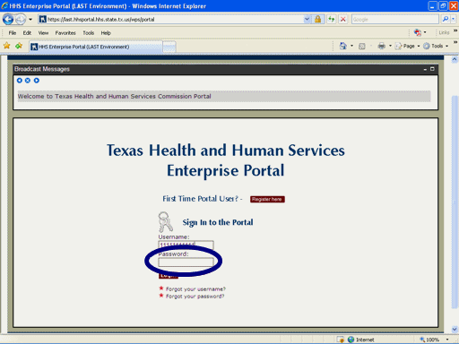459x344 pixels.
Task: Click the scrollbar up arrow
Action: 455,59
